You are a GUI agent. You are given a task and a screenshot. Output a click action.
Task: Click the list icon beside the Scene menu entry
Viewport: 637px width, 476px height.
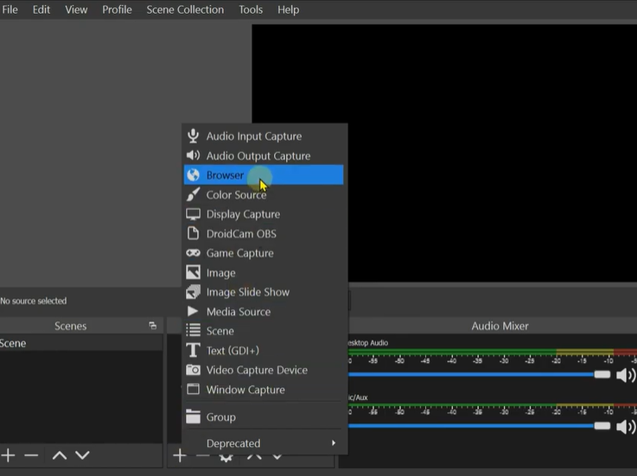[x=193, y=330]
